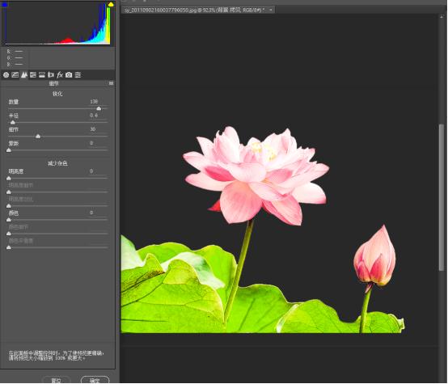Click the 复位 reset button
The image size is (448, 384).
click(57, 380)
